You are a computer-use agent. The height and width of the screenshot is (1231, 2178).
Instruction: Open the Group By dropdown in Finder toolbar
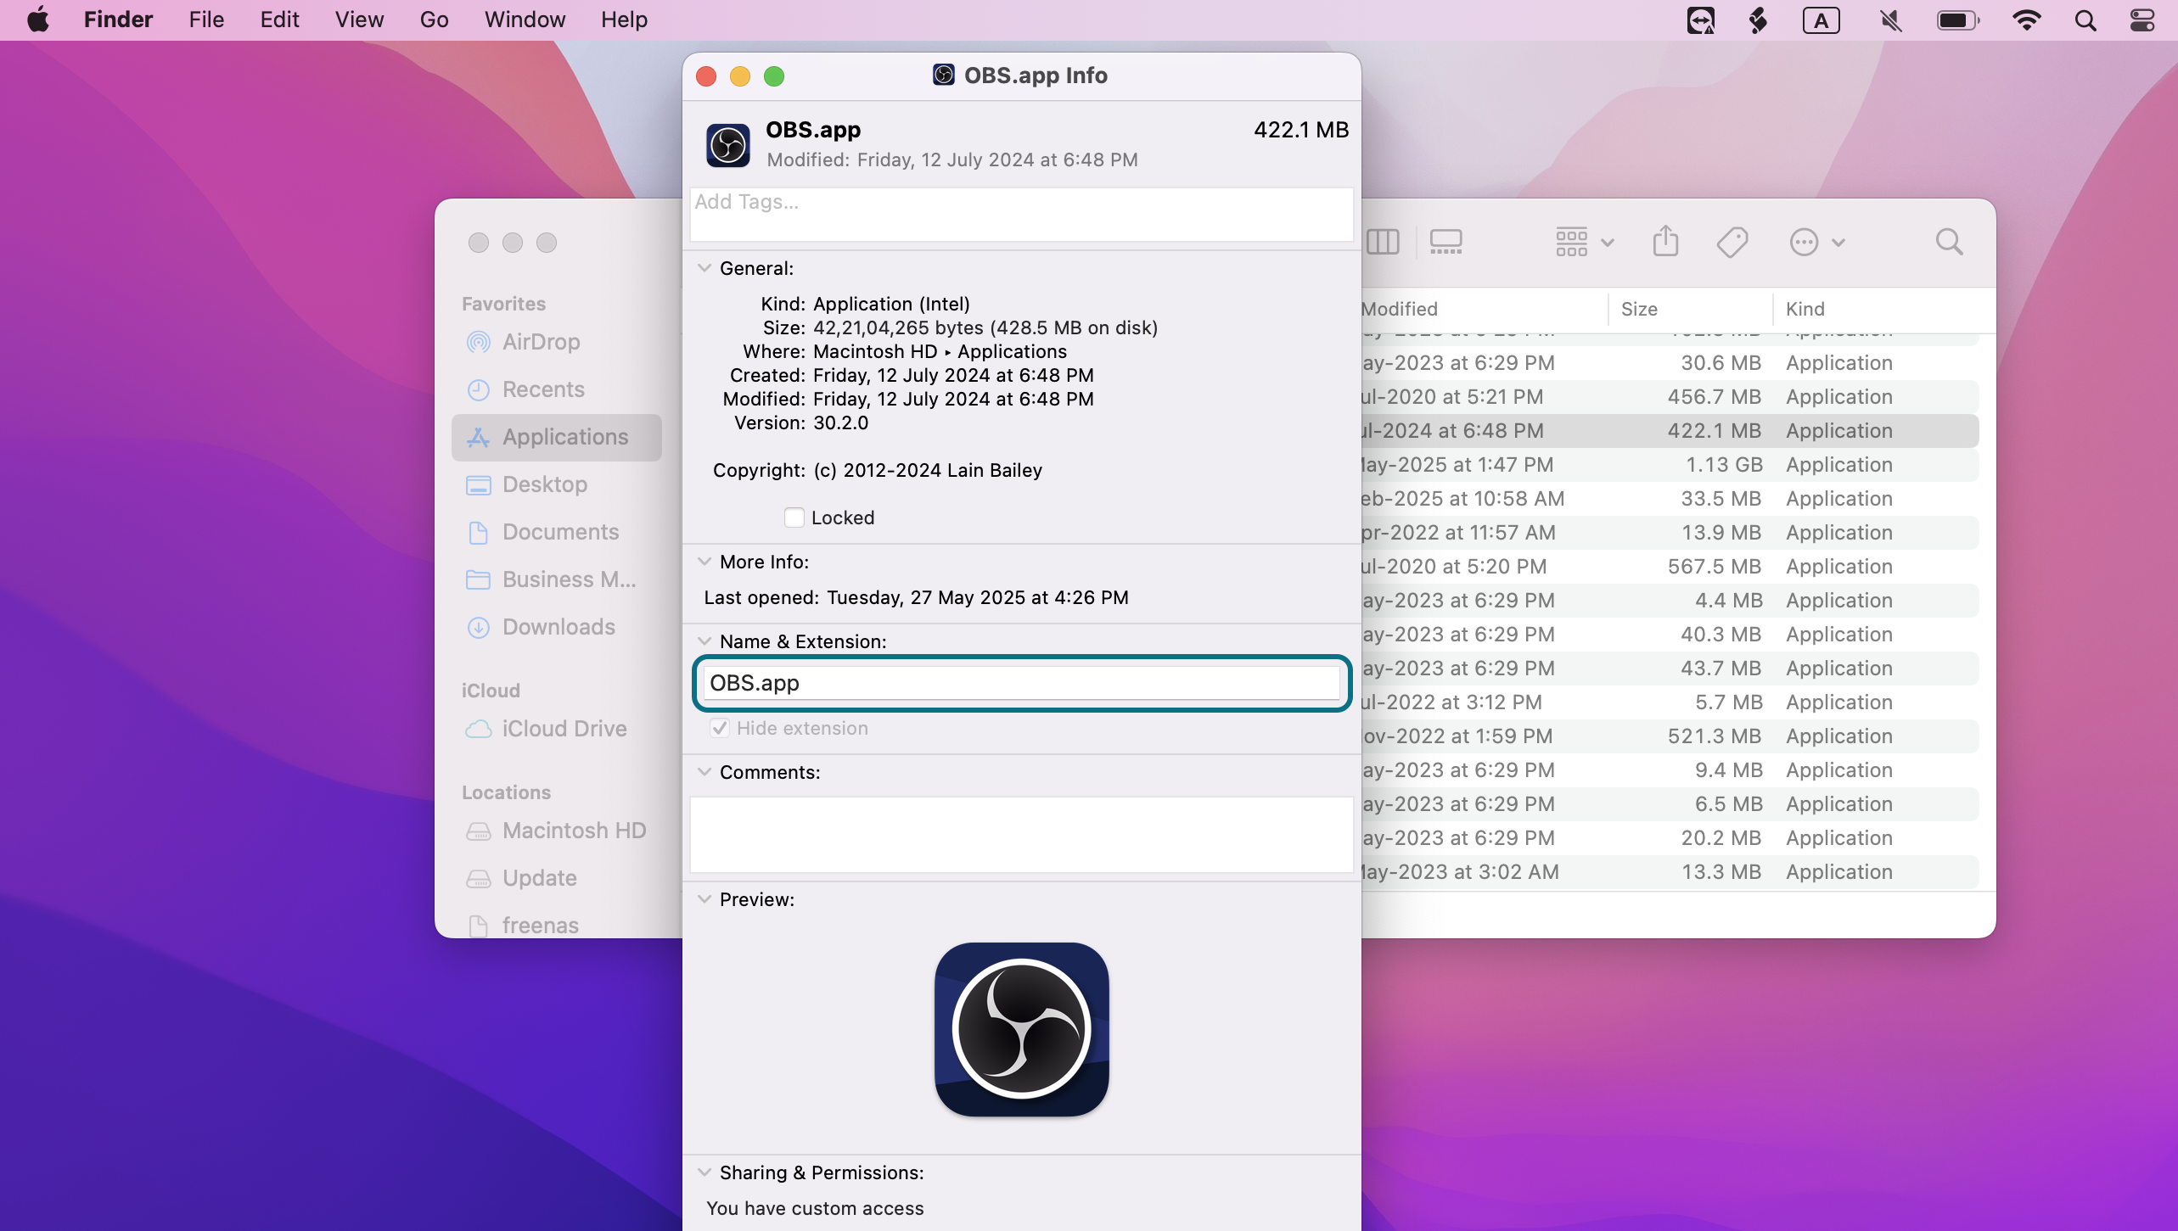pos(1584,243)
